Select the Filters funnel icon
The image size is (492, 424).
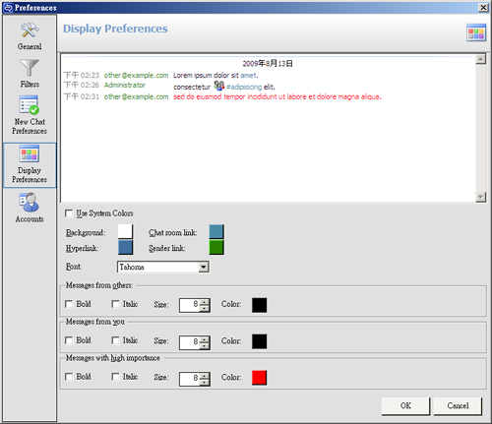(x=30, y=67)
